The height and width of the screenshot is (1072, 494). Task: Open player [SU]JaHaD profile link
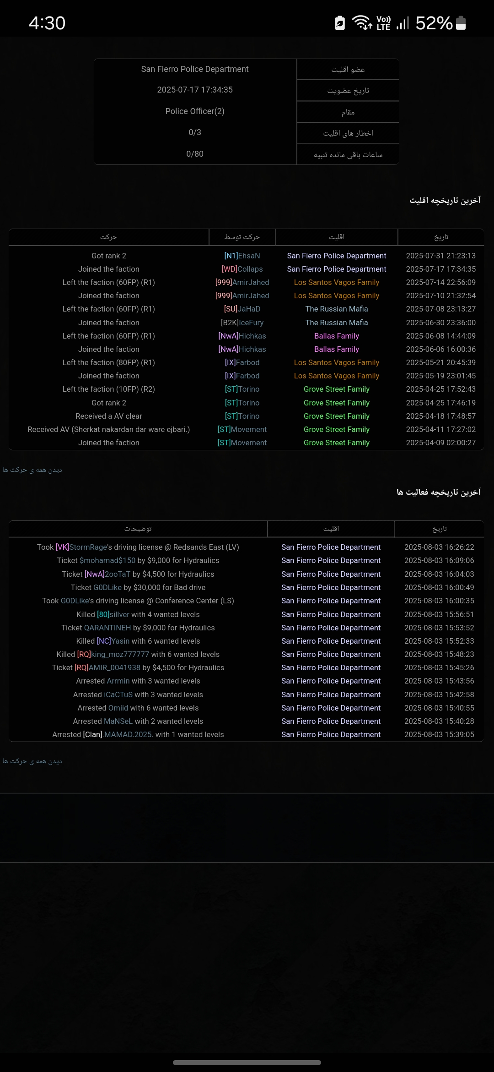point(242,309)
